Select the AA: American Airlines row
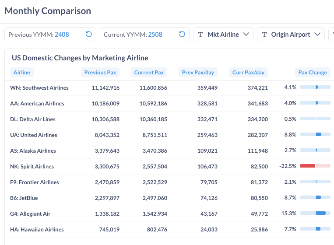Viewport: 334px width, 245px height. 169,103
